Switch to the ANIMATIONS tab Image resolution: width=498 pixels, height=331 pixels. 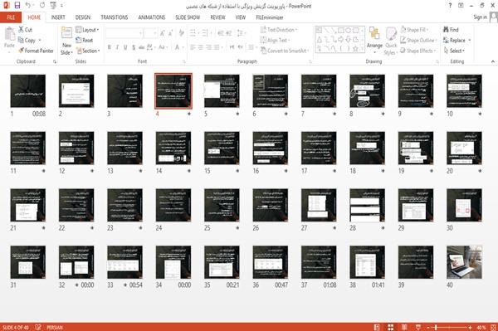tap(152, 17)
